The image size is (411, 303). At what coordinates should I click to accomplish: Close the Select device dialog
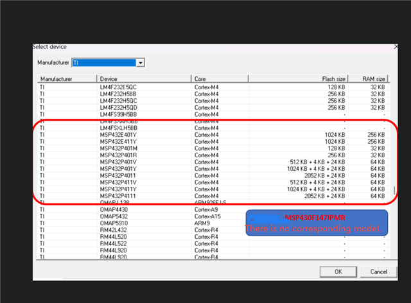coord(396,47)
